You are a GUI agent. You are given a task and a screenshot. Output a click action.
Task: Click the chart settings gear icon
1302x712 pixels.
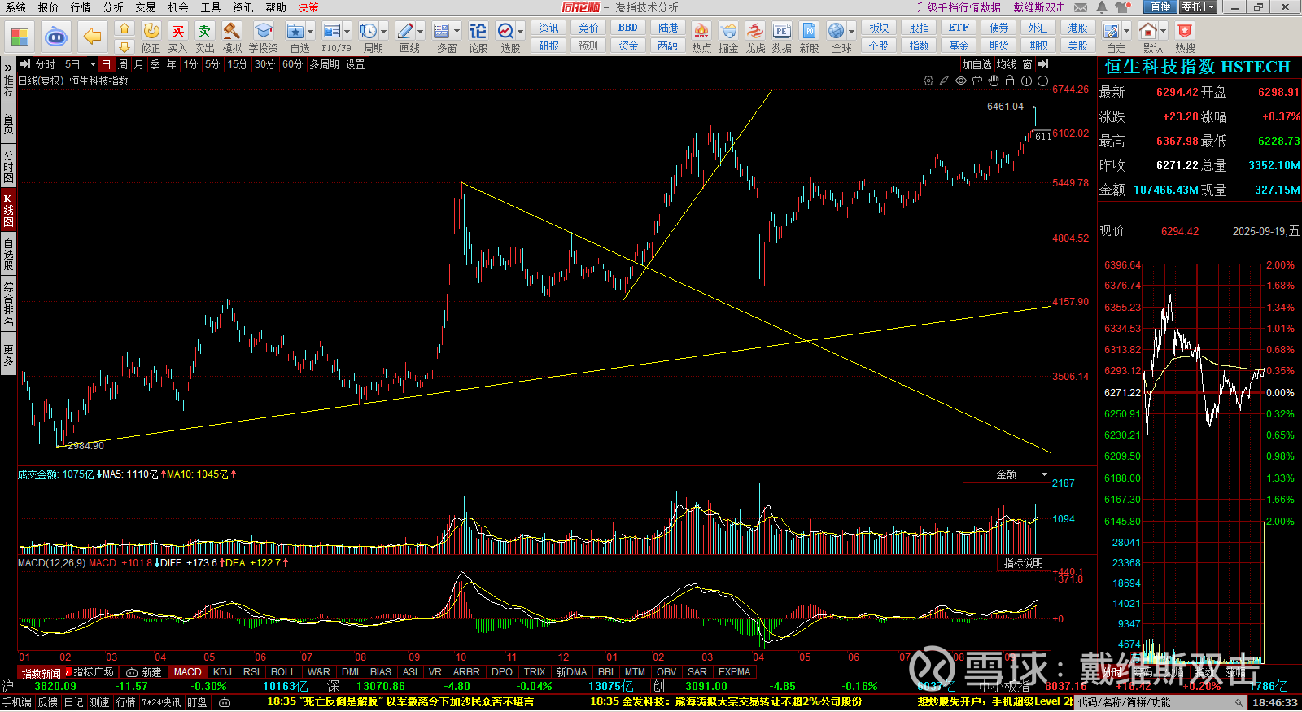coord(928,81)
